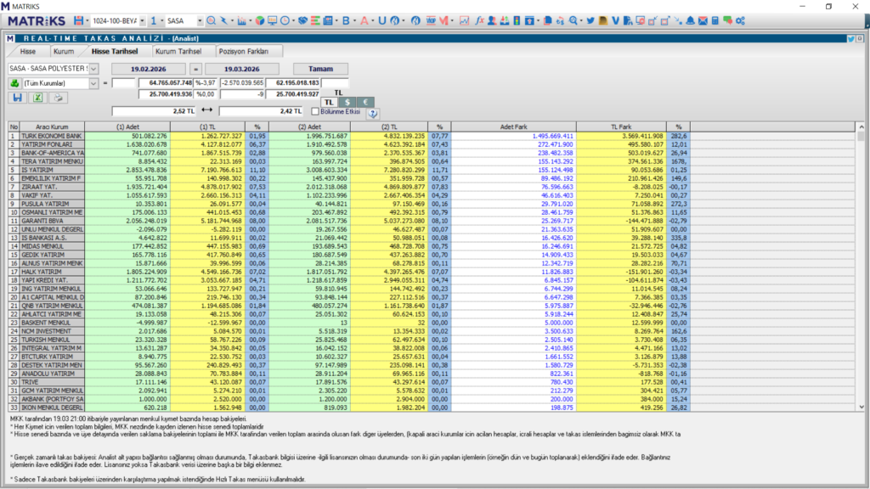870x489 pixels.
Task: Expand the arrow next to the save icon in toolbar
Action: [x=88, y=20]
